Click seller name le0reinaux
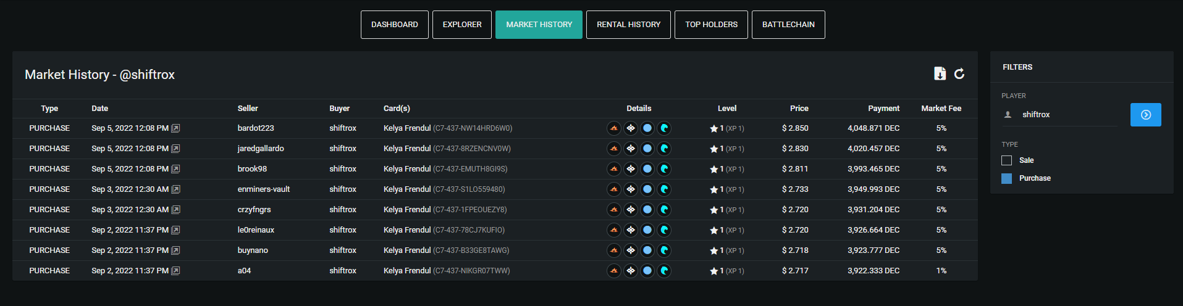The height and width of the screenshot is (306, 1183). pyautogui.click(x=256, y=230)
